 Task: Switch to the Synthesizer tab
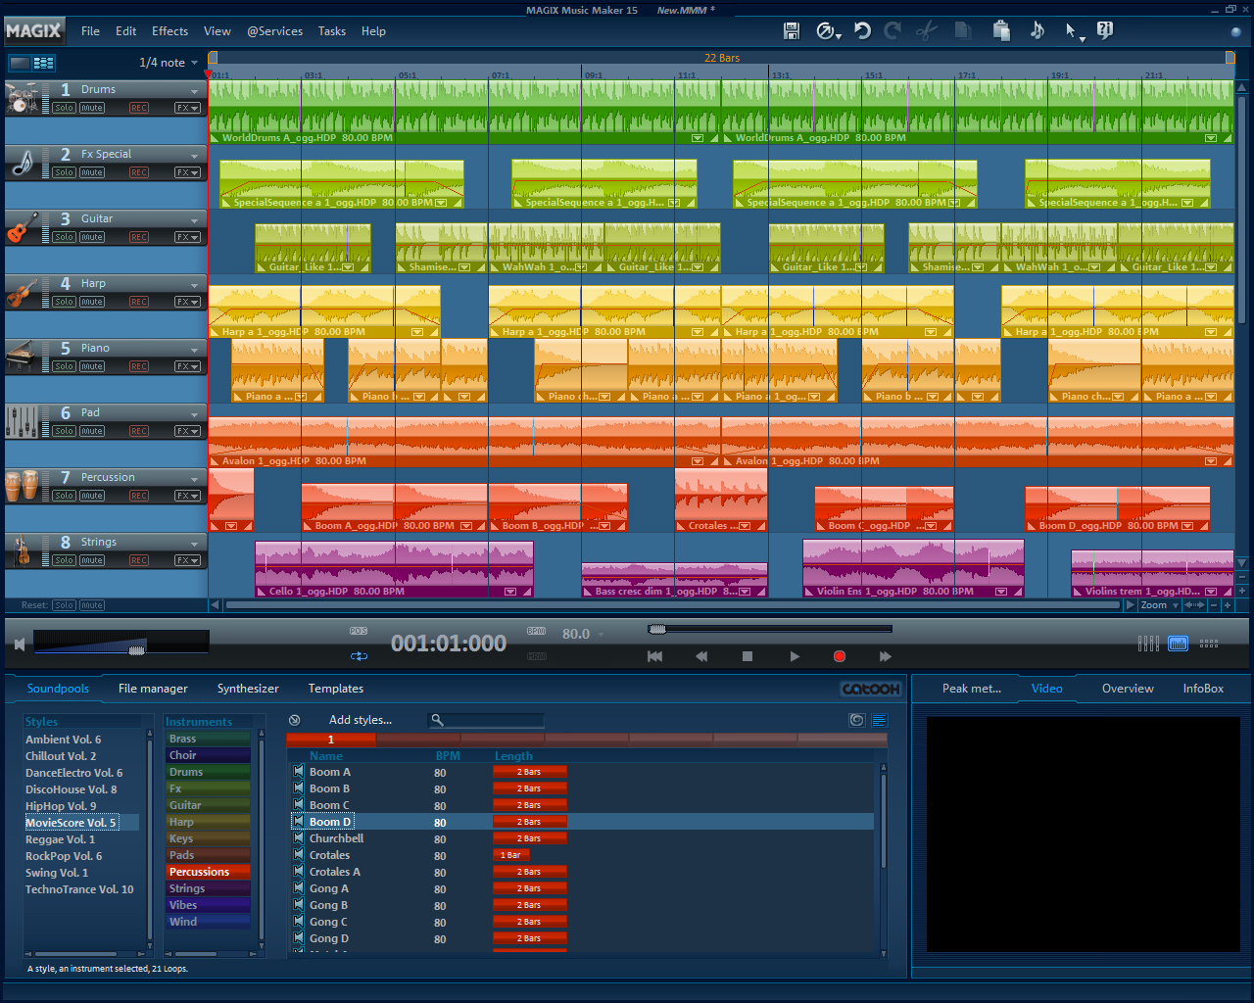point(248,689)
